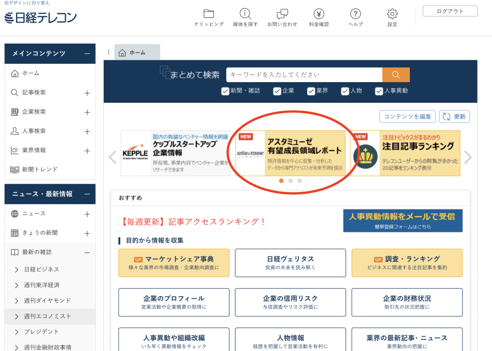Click the 更新 refresh button
The height and width of the screenshot is (351, 492).
(x=455, y=117)
